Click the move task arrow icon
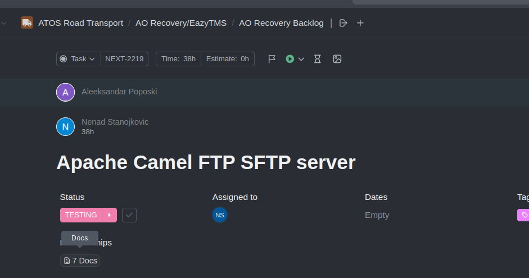529x278 pixels. tap(343, 23)
